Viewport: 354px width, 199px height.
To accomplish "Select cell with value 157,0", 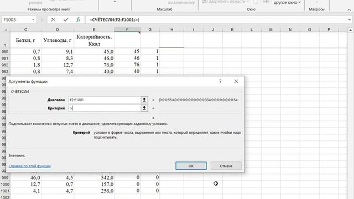I will tap(94, 184).
